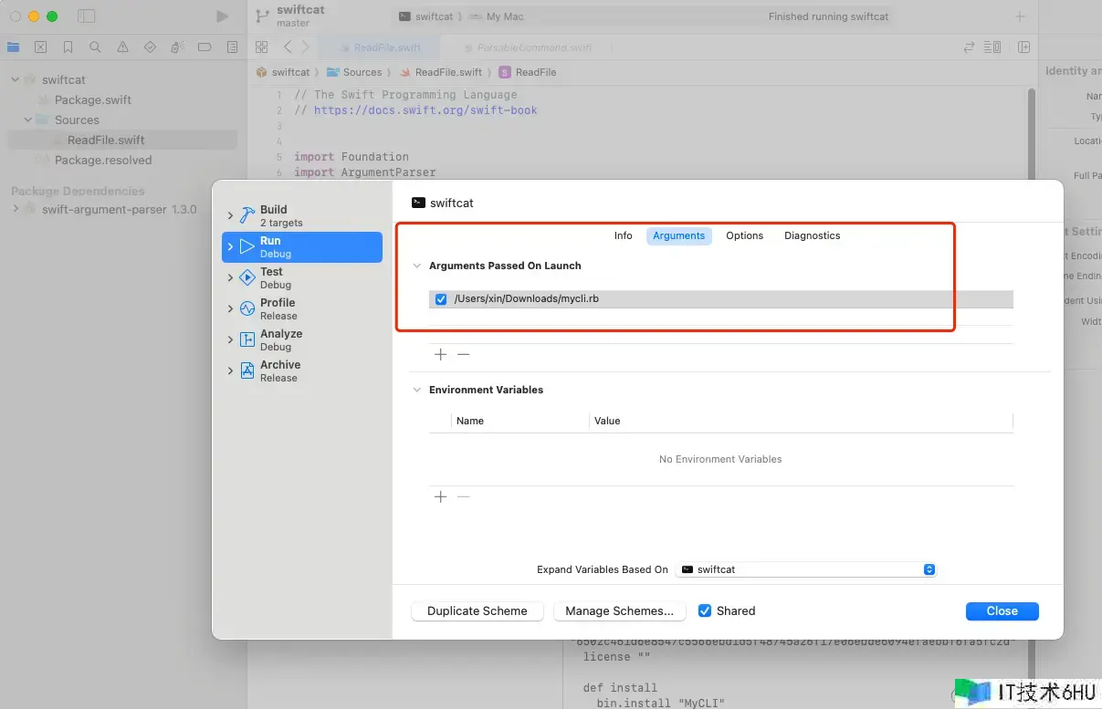1102x709 pixels.
Task: Expand the Test action disclosure arrow
Action: point(230,277)
